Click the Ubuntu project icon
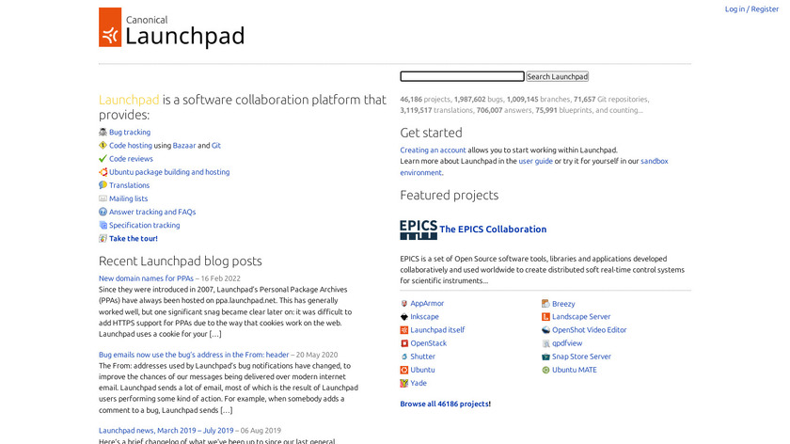The image size is (790, 444). point(403,370)
